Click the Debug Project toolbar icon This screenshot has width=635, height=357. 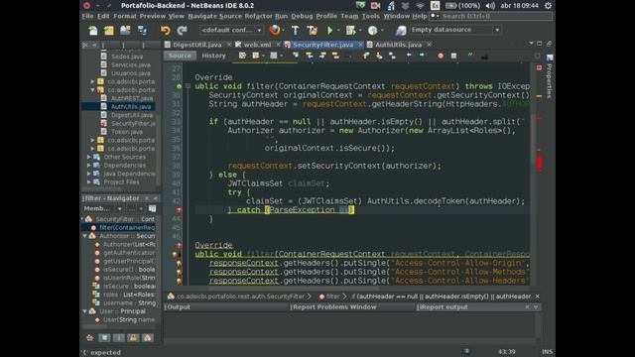point(350,31)
